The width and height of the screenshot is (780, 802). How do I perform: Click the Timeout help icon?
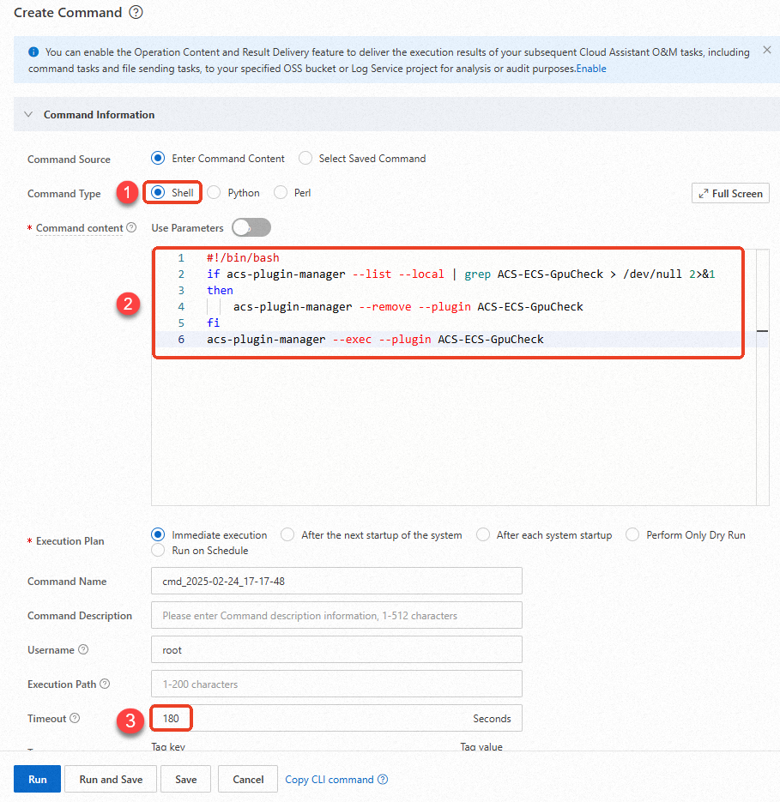75,718
